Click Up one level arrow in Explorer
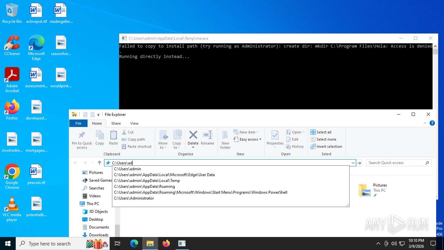444x250 pixels. click(x=100, y=163)
